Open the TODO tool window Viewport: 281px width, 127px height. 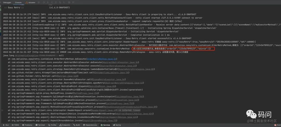pos(15,125)
